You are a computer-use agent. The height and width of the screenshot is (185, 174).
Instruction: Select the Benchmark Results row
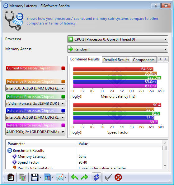(84, 150)
